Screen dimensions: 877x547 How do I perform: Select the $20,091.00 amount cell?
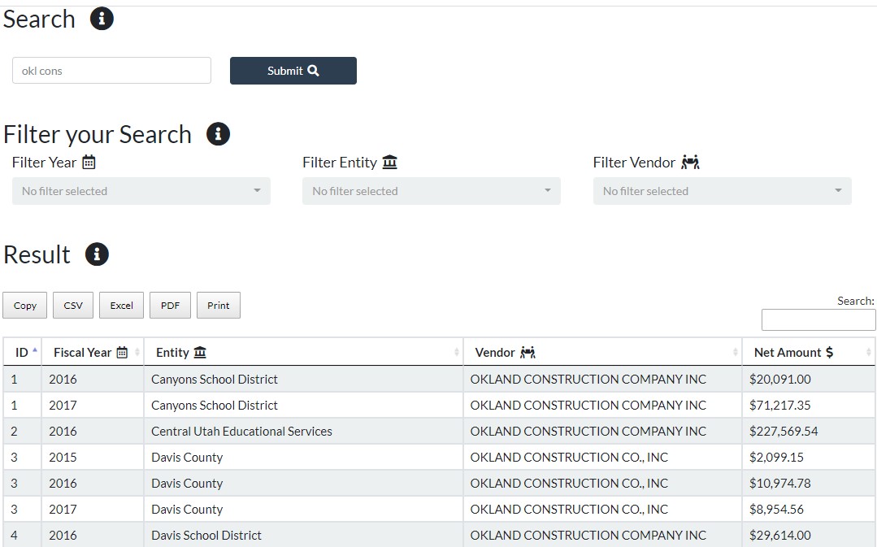click(809, 380)
